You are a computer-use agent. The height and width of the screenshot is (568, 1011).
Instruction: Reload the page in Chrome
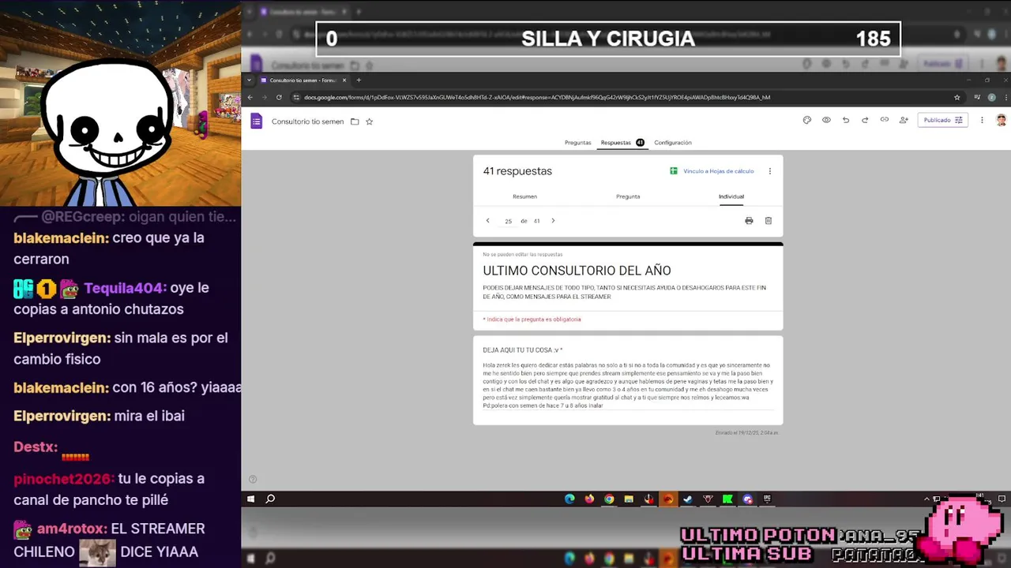tap(279, 97)
